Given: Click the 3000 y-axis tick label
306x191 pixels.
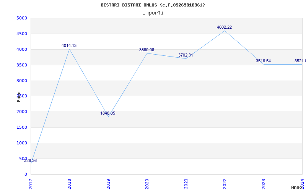Looking at the screenshot, I should pyautogui.click(x=22, y=81).
